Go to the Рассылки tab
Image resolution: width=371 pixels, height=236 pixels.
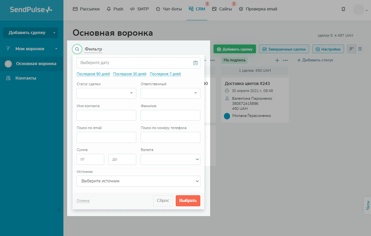point(86,9)
